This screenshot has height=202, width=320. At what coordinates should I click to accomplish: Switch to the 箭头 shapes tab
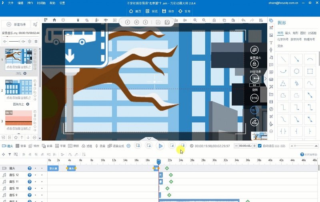(x=288, y=33)
